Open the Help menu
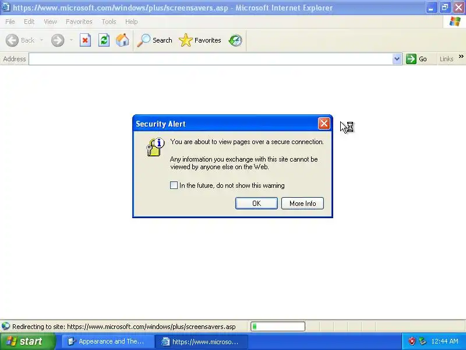Viewport: 466px width, 350px height. (132, 22)
